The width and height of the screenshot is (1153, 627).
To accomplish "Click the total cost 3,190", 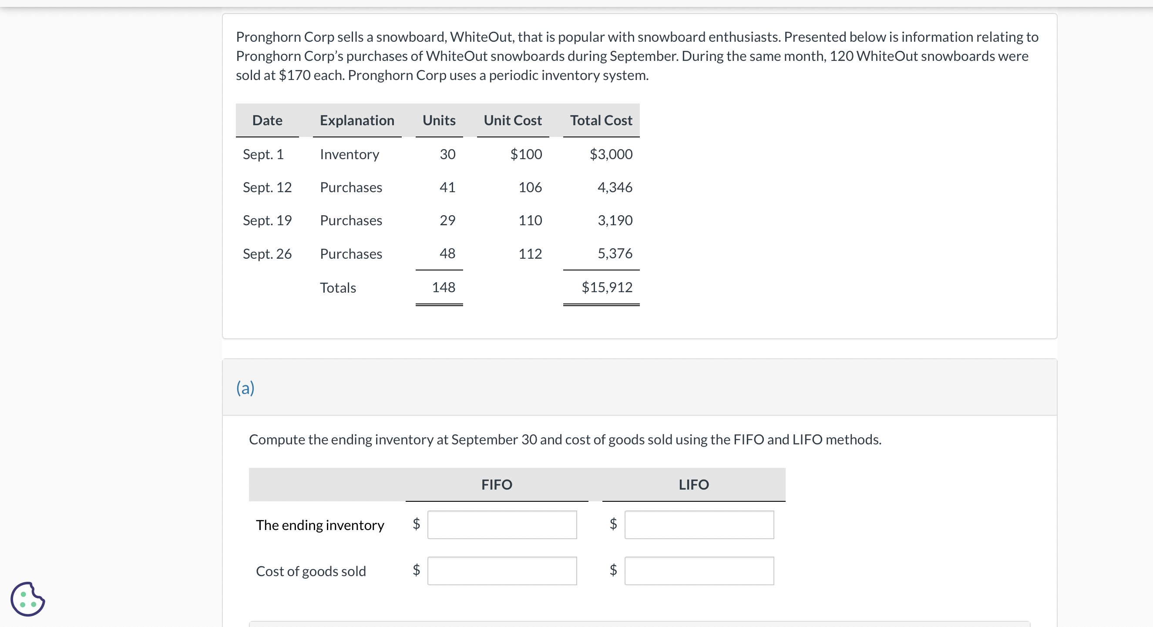I will [615, 220].
